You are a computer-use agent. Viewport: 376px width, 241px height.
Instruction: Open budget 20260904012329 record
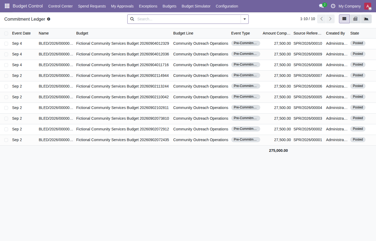coord(122,43)
